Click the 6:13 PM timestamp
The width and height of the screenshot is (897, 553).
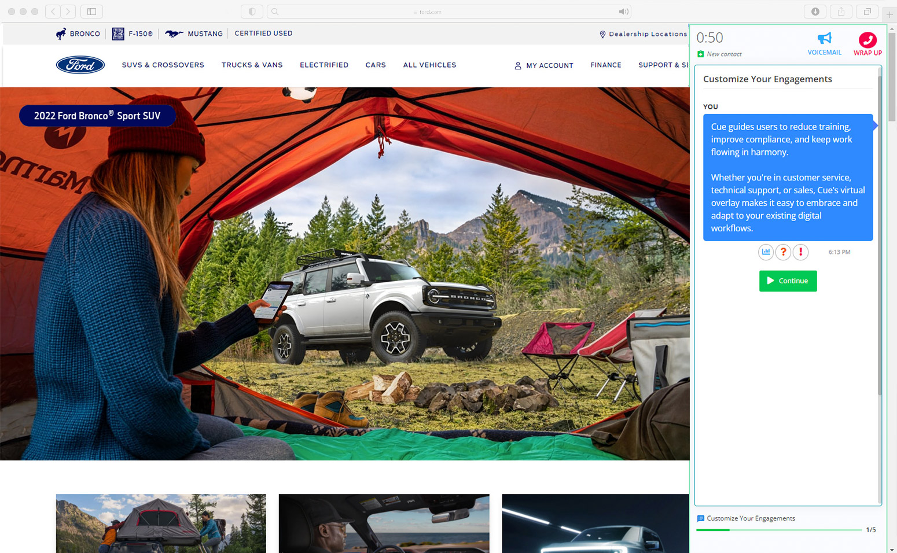pos(839,252)
